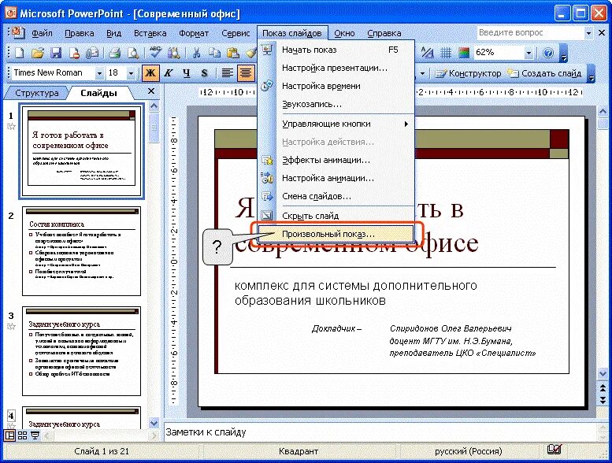Open the Сервис menu
The height and width of the screenshot is (463, 612).
pos(236,34)
